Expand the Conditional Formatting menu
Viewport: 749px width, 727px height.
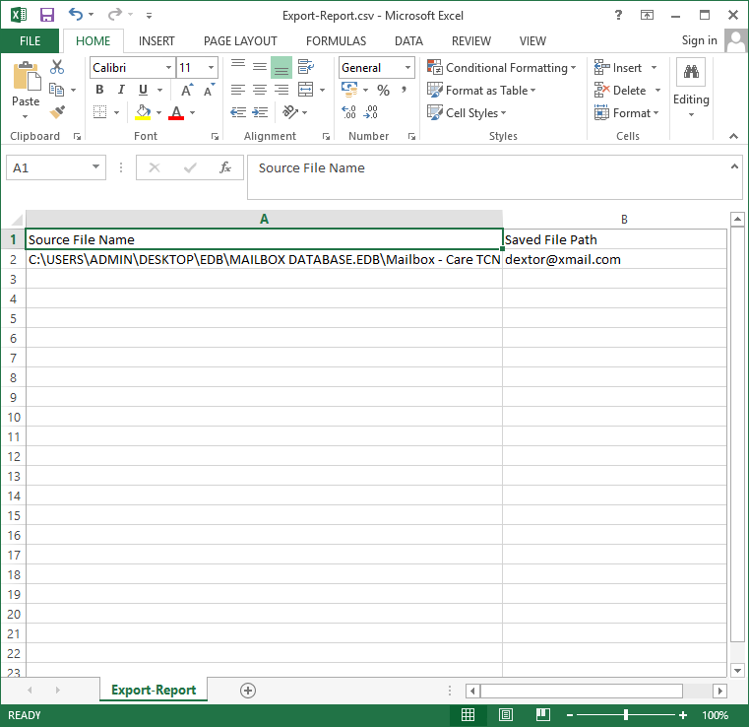pos(502,67)
